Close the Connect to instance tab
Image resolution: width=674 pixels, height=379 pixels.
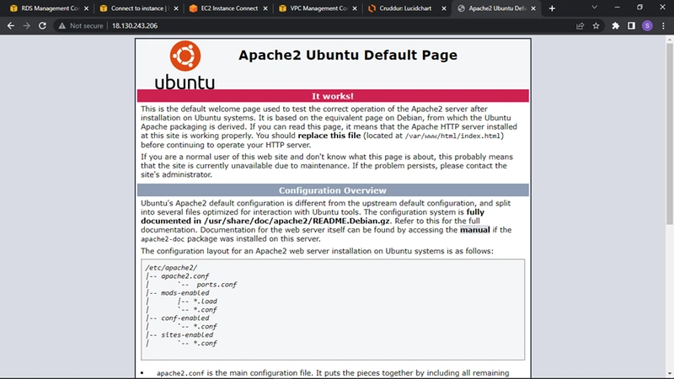(x=176, y=8)
